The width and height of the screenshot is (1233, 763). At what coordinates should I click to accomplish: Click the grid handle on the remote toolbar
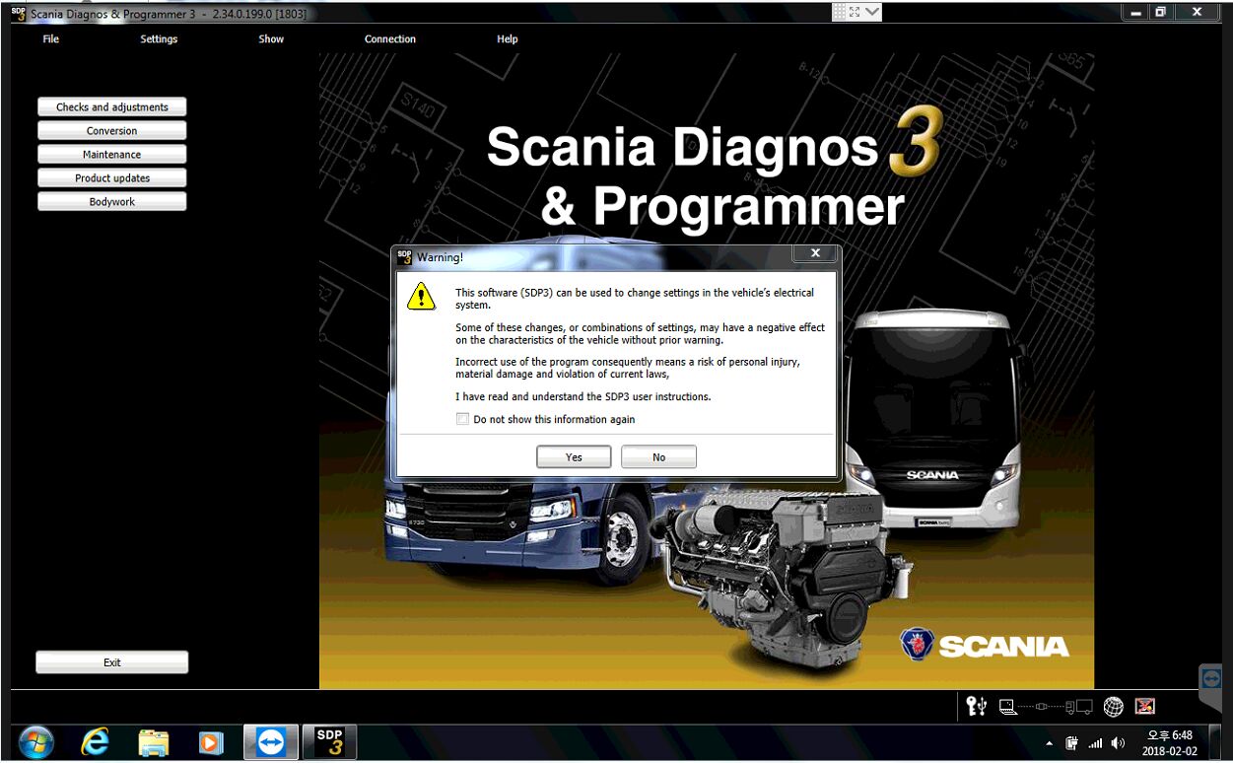point(839,12)
